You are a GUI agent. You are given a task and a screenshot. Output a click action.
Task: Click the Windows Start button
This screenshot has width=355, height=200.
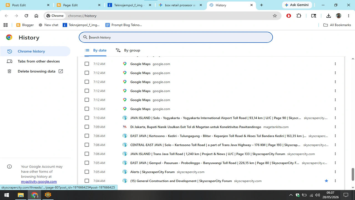tap(6, 195)
